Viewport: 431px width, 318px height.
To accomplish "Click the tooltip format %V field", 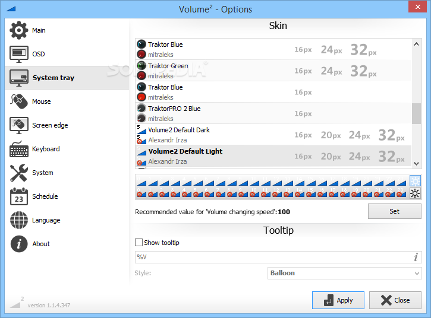I will (278, 257).
